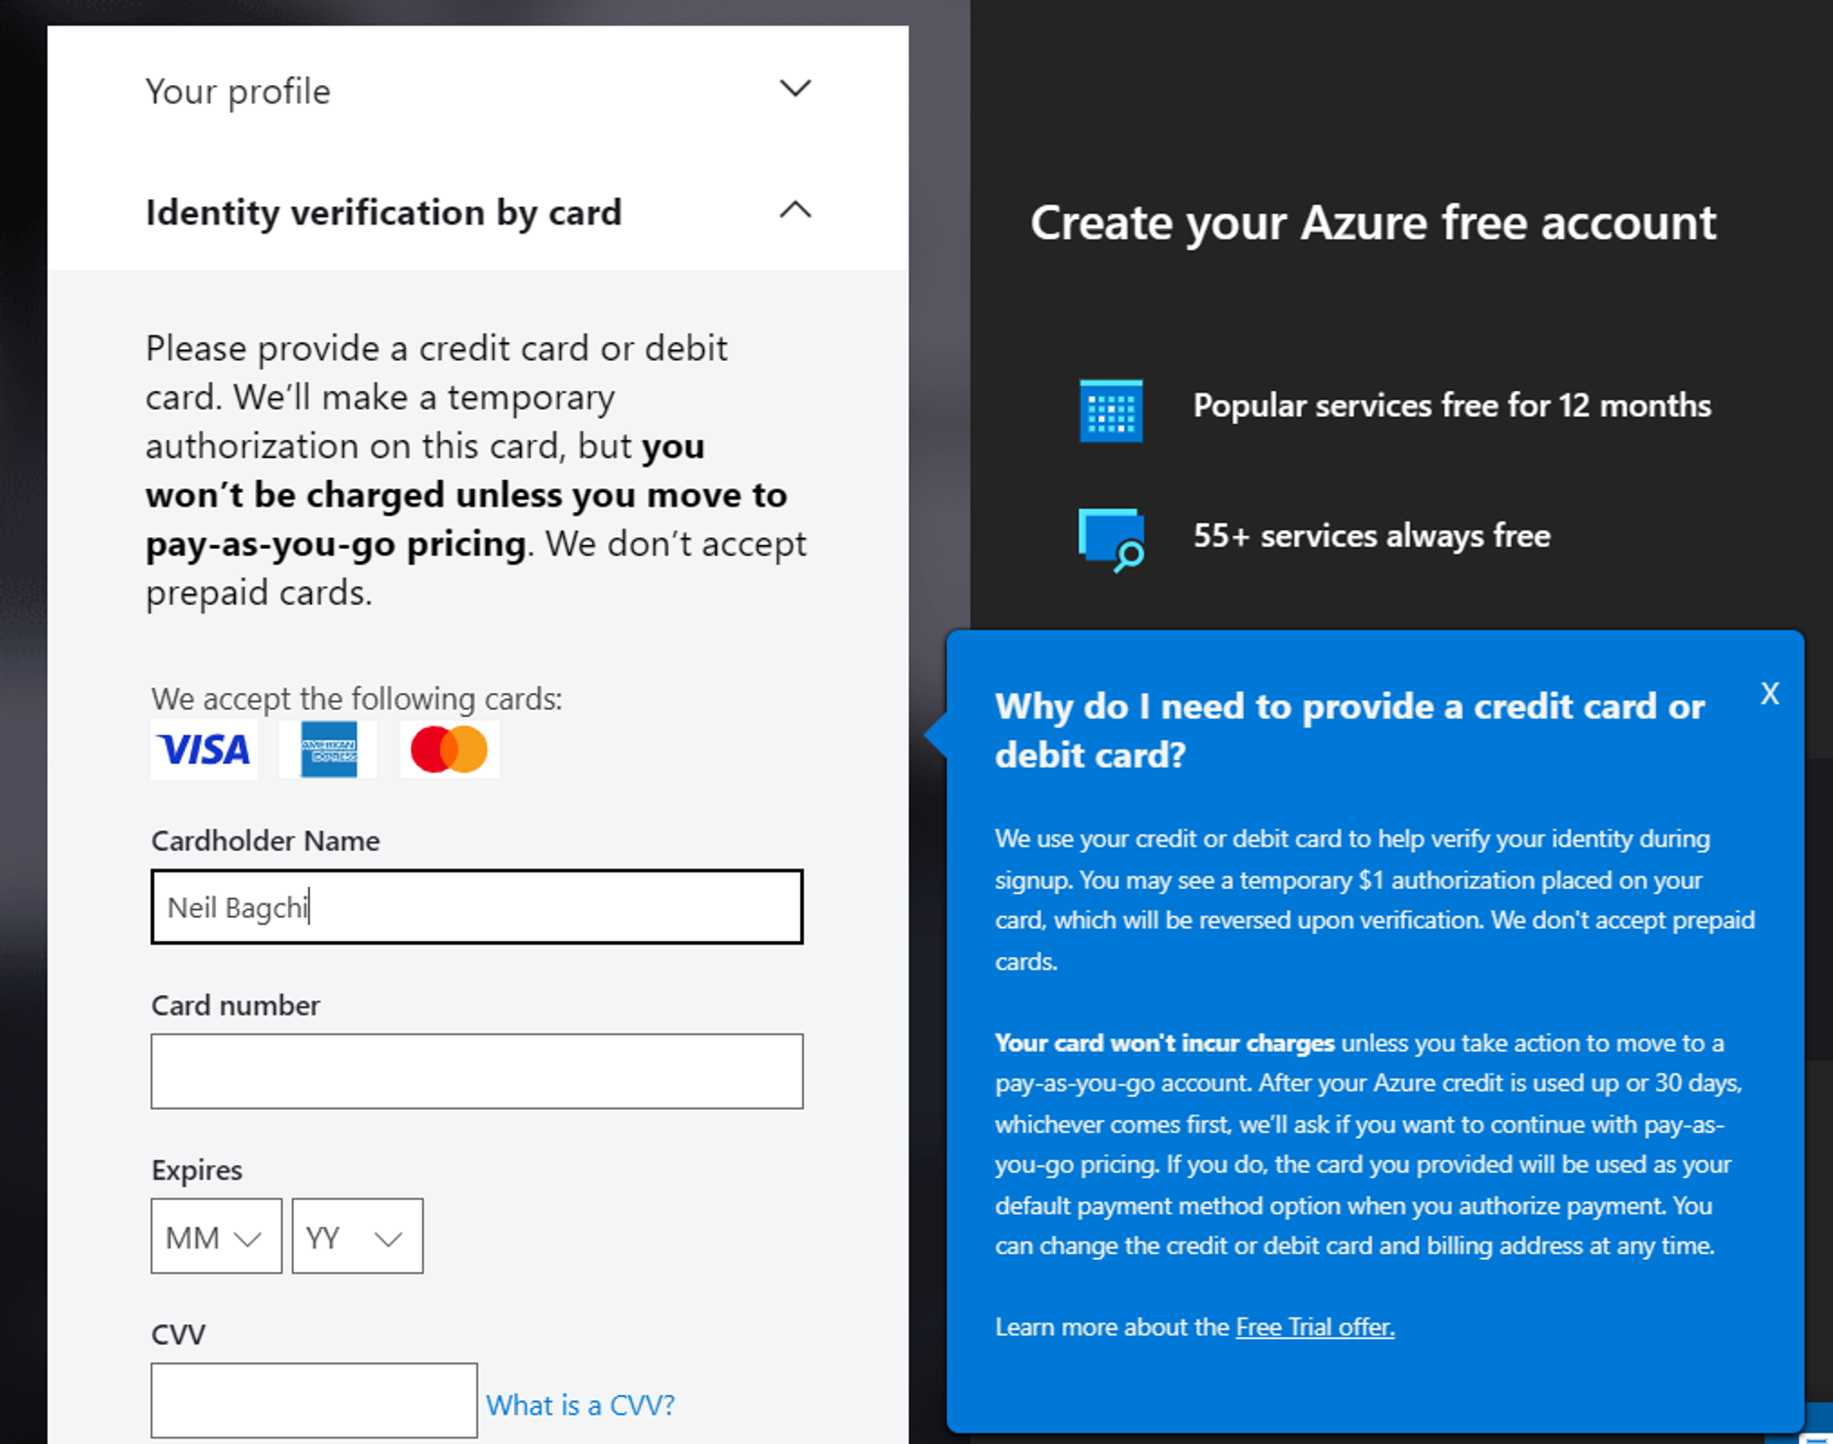
Task: Click the popup's Why do I need heading
Action: [1350, 730]
